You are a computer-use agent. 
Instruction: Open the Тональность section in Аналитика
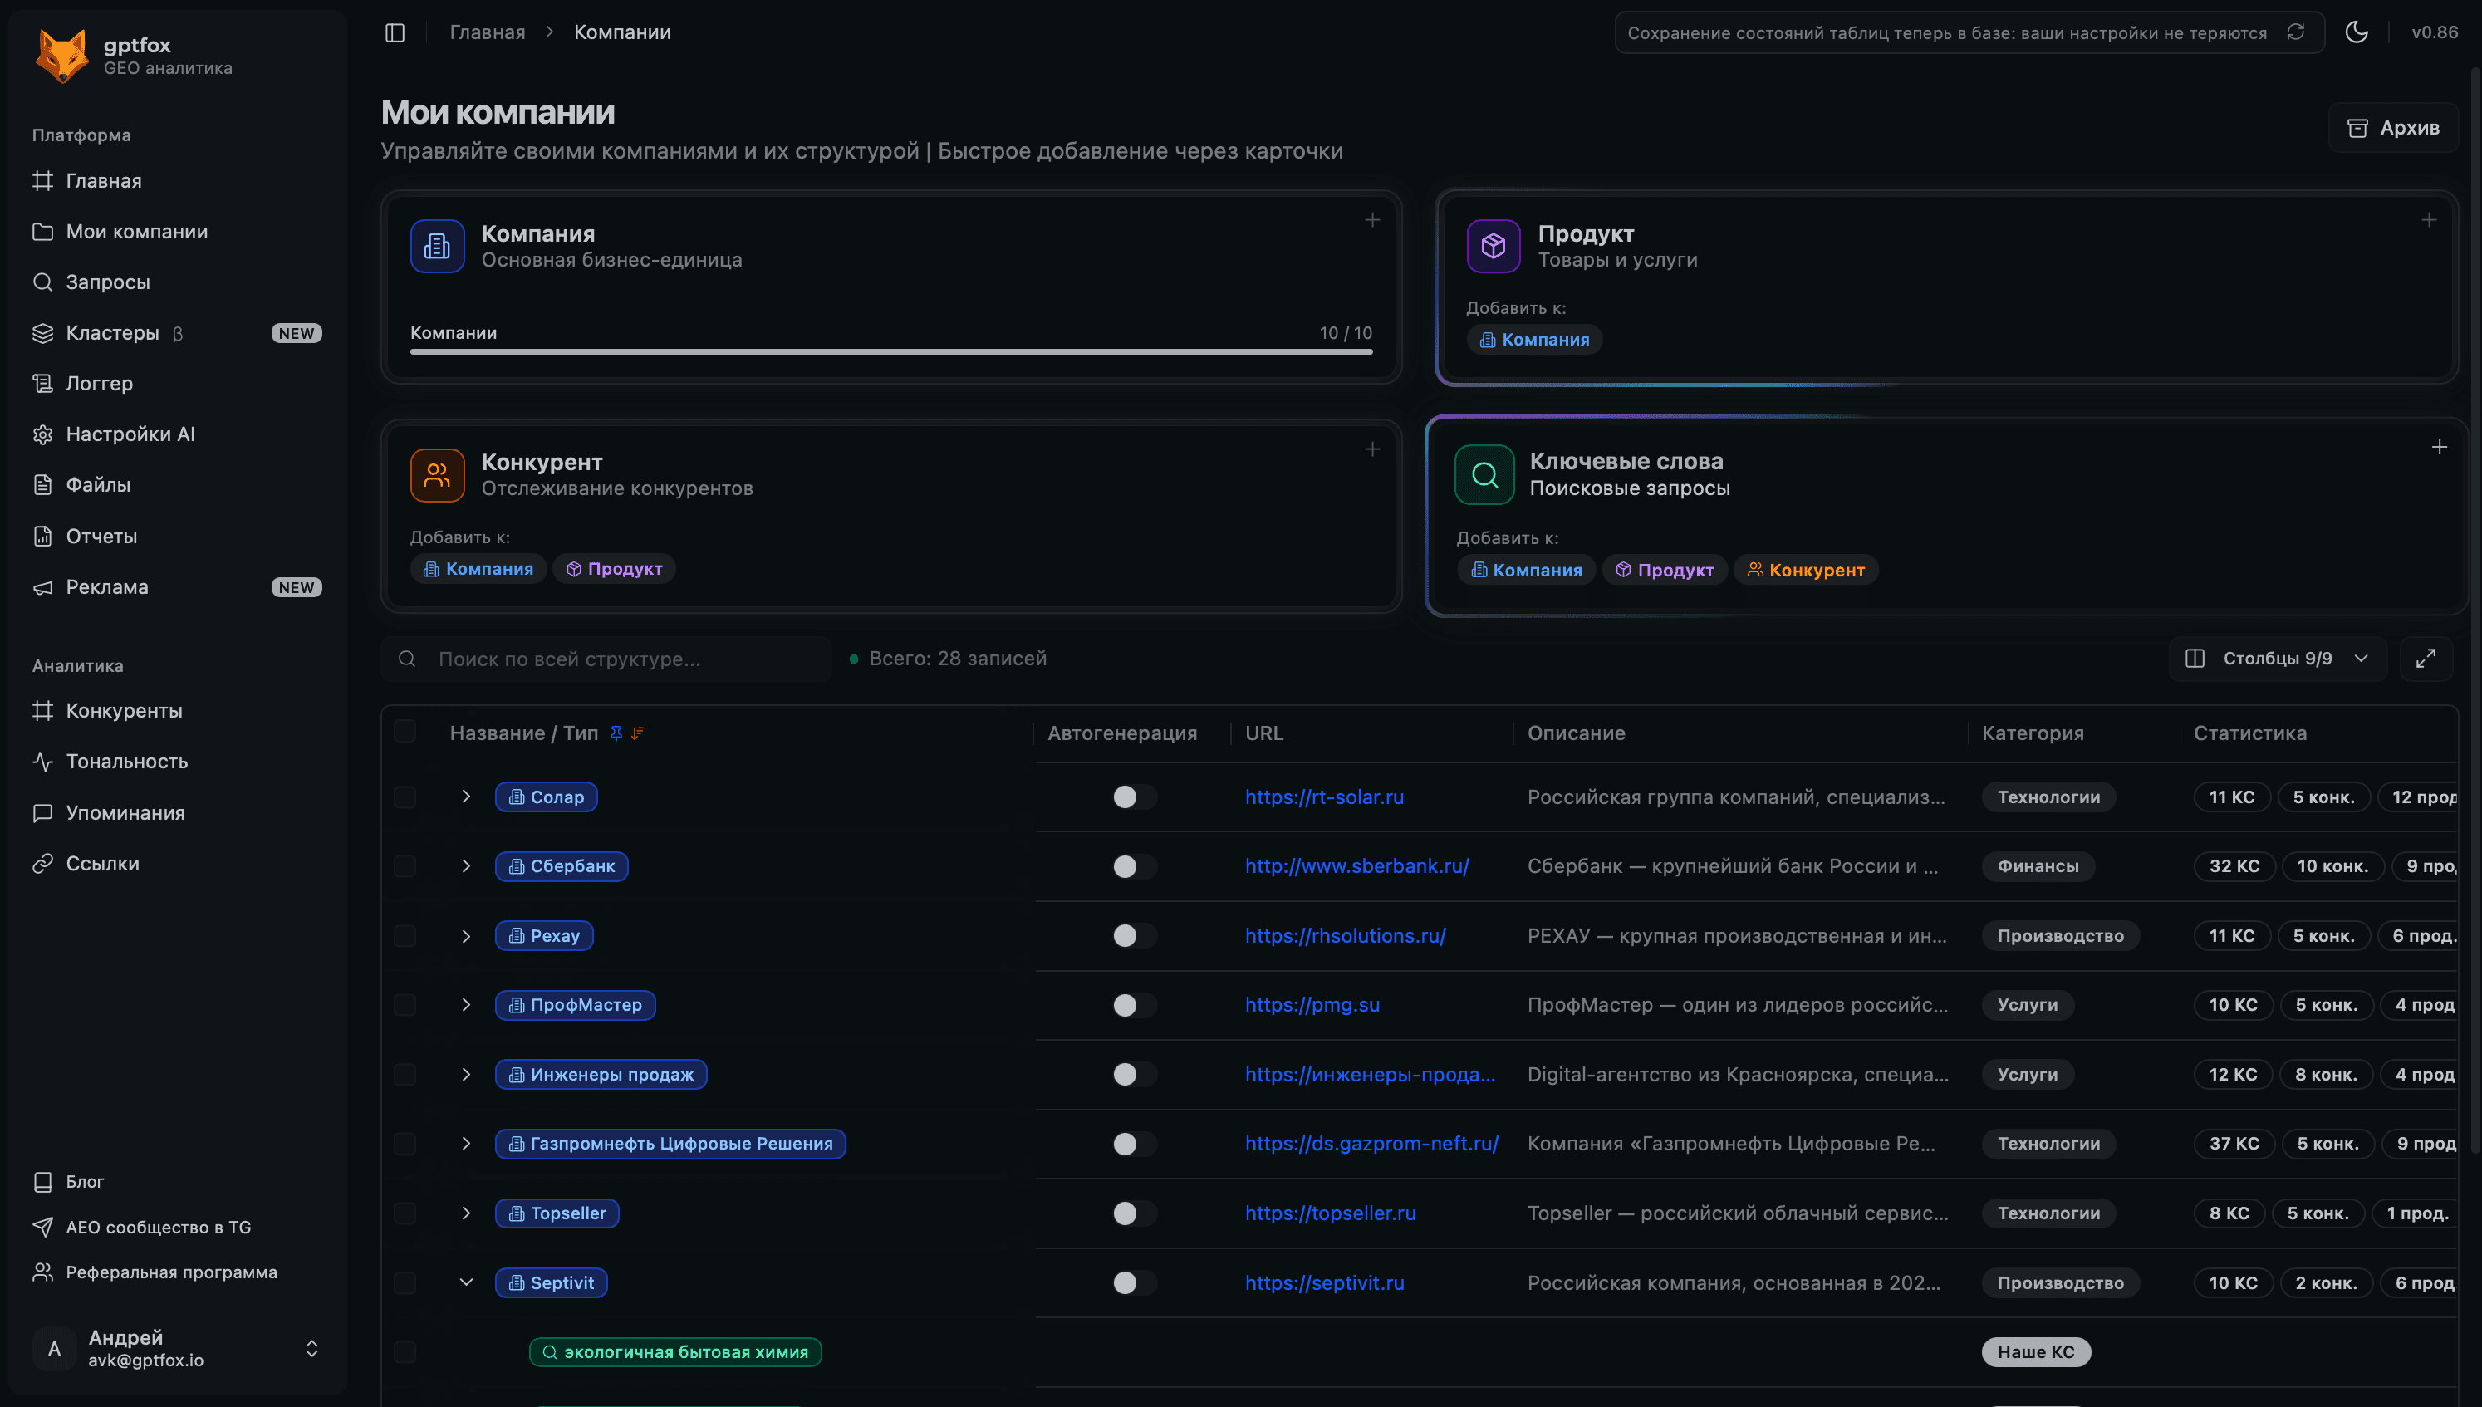pos(126,762)
